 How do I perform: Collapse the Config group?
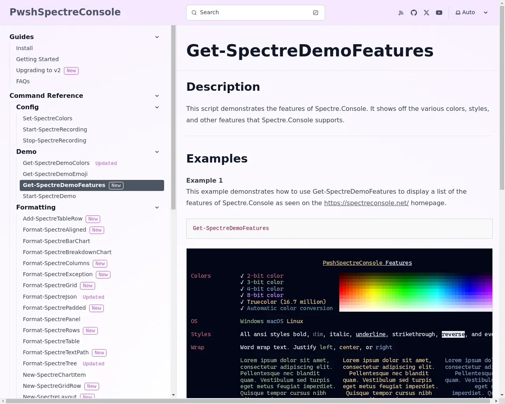pos(157,107)
